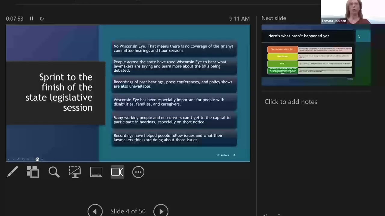The image size is (385, 216).
Task: Click the elapsed time 0:07:53
Action: [x=14, y=19]
